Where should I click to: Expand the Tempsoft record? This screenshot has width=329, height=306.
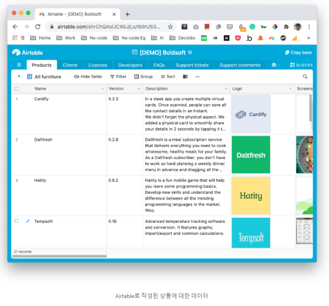(x=28, y=221)
